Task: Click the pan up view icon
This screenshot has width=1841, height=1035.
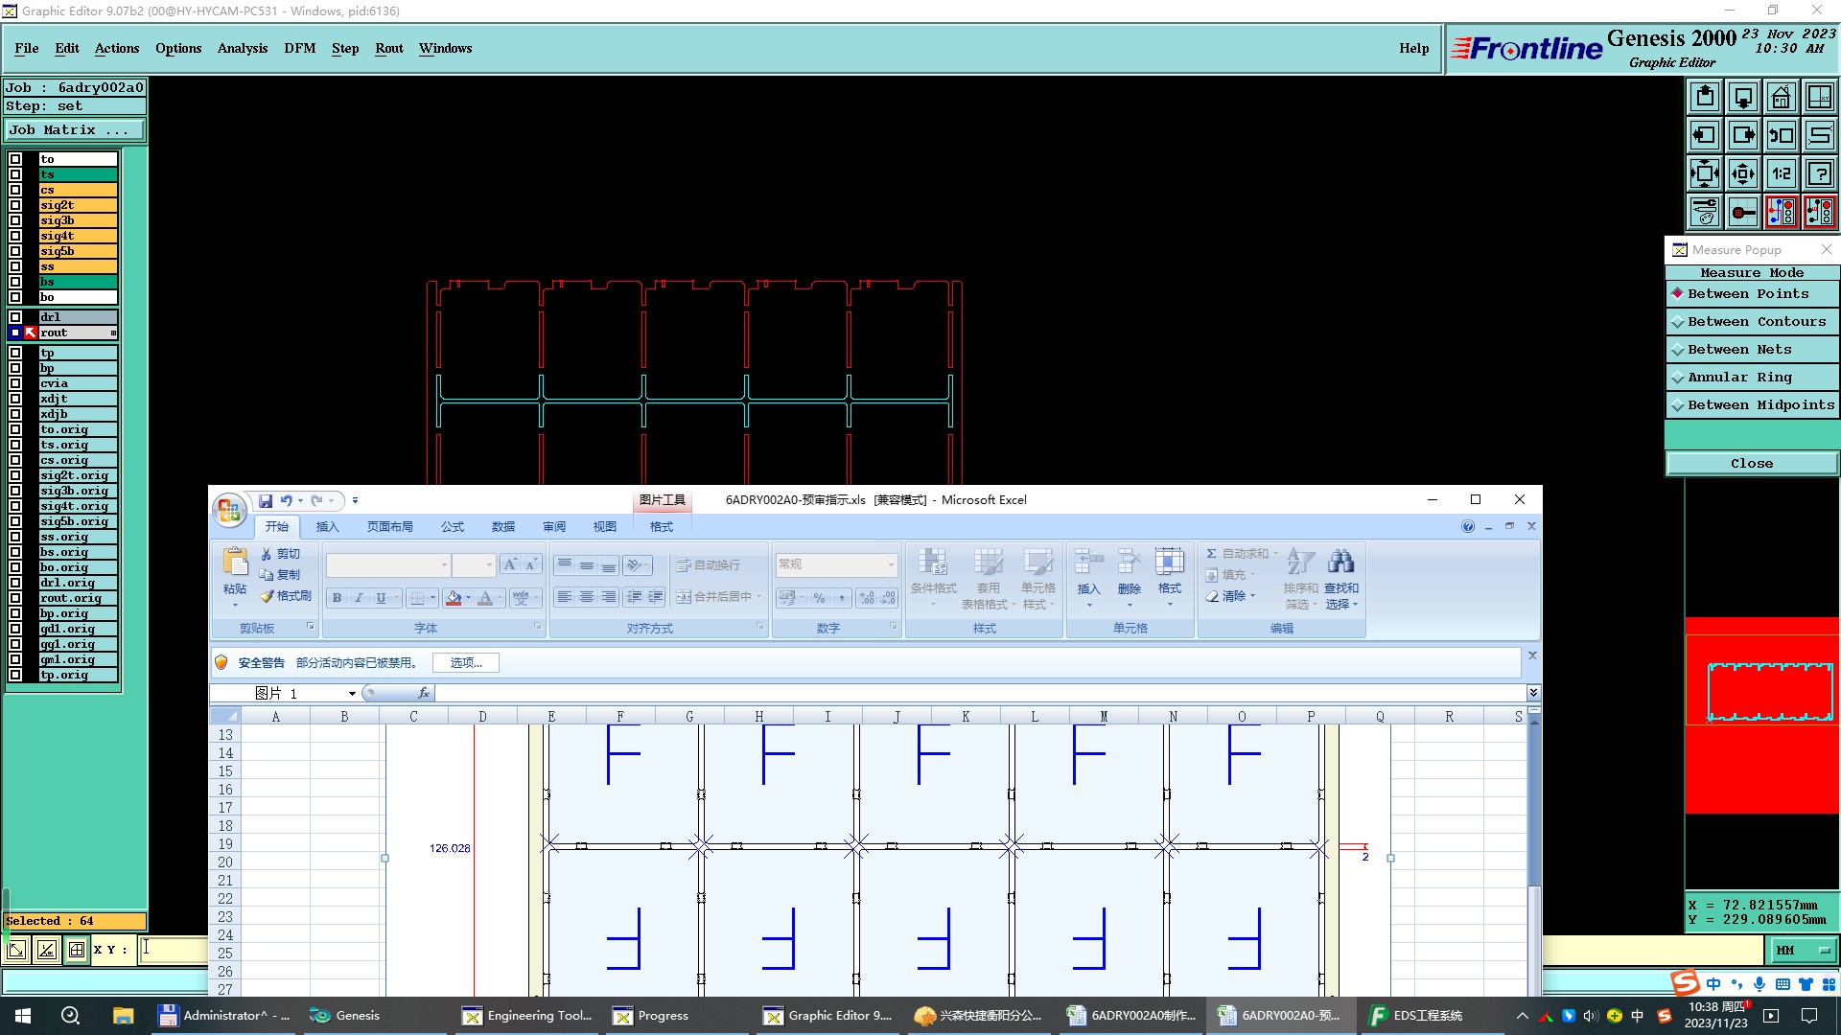Action: click(1705, 98)
